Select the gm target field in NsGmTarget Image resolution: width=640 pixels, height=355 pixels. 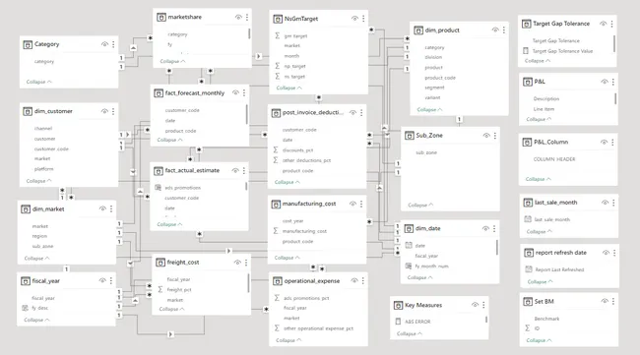[x=295, y=35]
